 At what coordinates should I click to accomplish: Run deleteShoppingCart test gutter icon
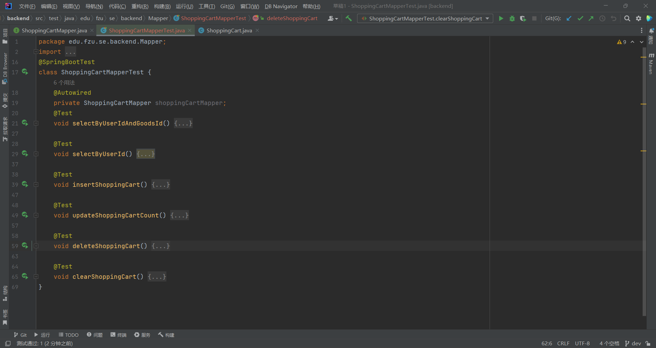click(25, 245)
